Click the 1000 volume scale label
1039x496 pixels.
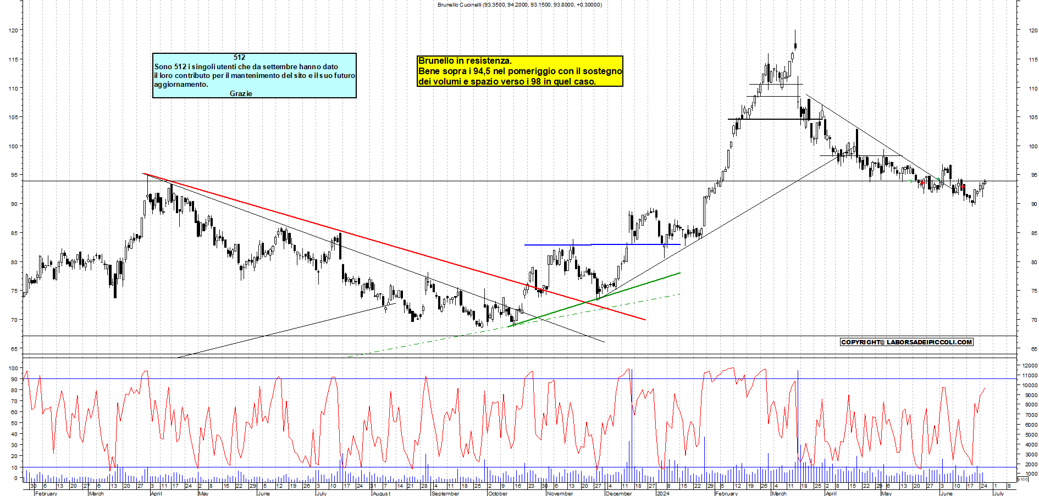1031,473
